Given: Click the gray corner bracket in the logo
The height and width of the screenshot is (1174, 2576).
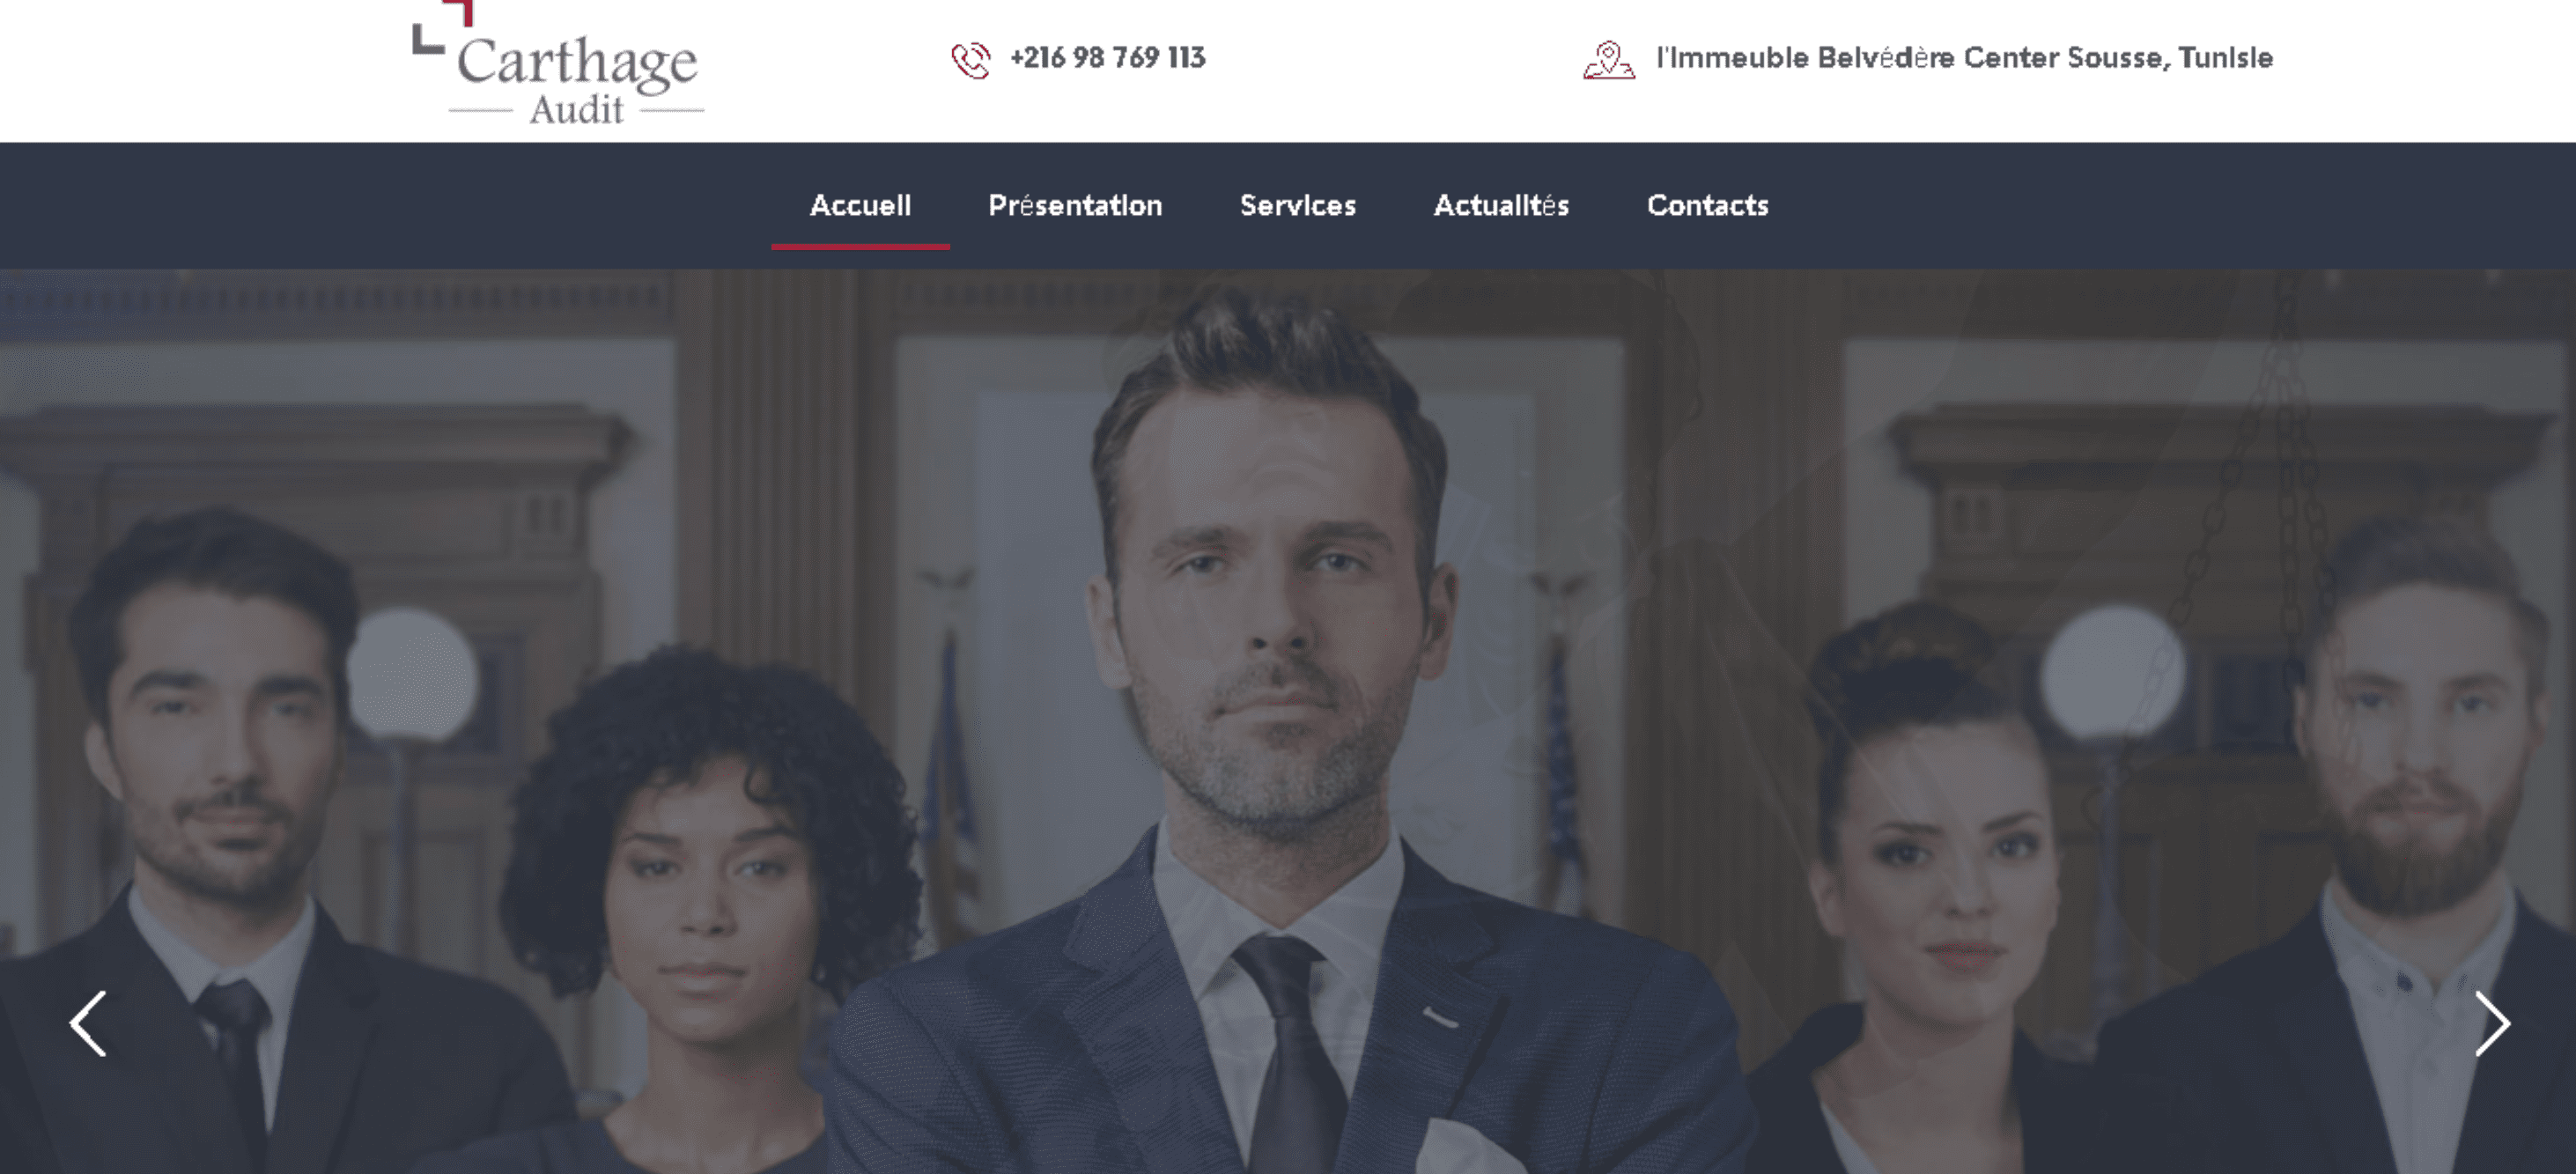Looking at the screenshot, I should 427,39.
